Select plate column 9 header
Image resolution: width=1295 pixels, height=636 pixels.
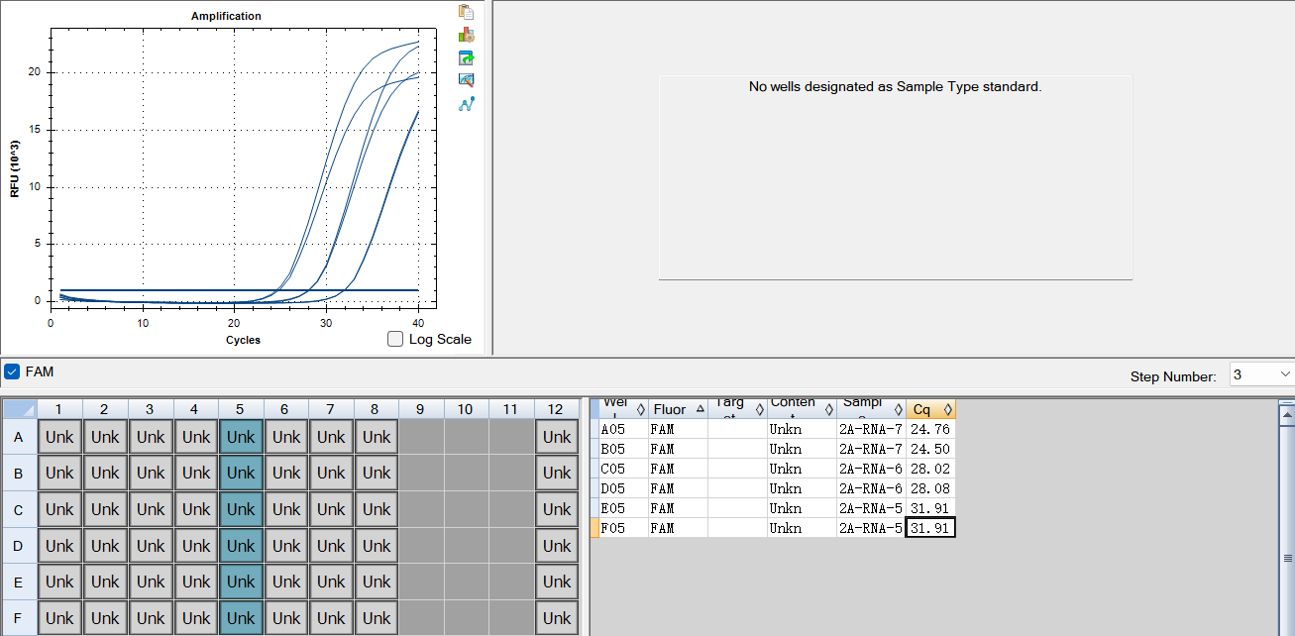tap(421, 409)
